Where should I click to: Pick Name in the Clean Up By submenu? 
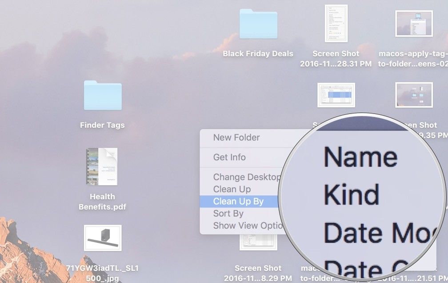[360, 157]
